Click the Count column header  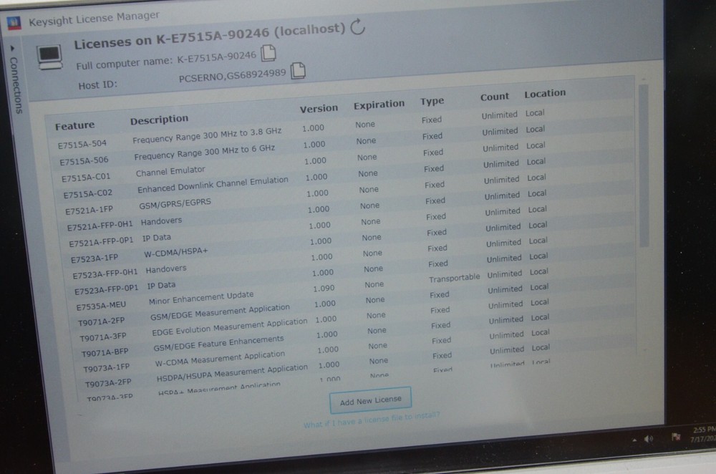coord(494,97)
